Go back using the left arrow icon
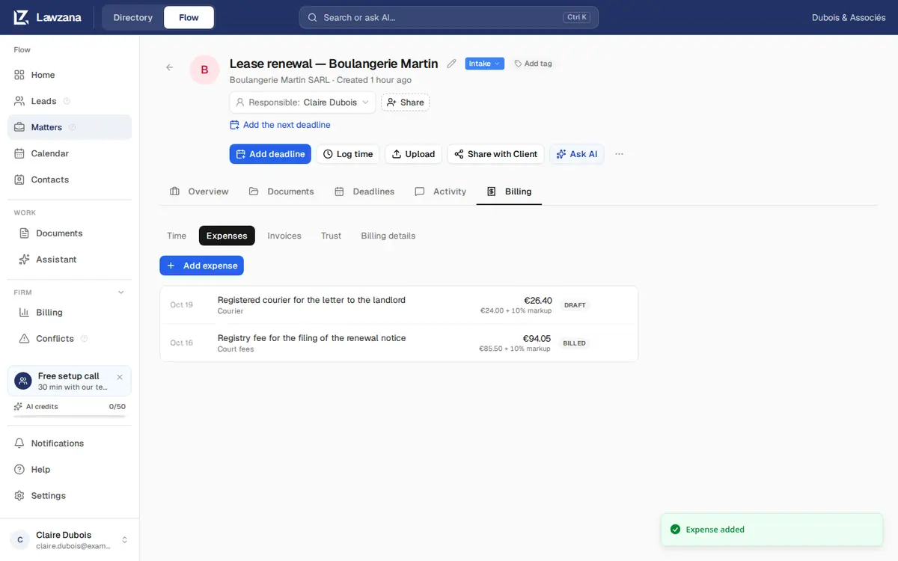Viewport: 898px width, 561px height. (169, 67)
